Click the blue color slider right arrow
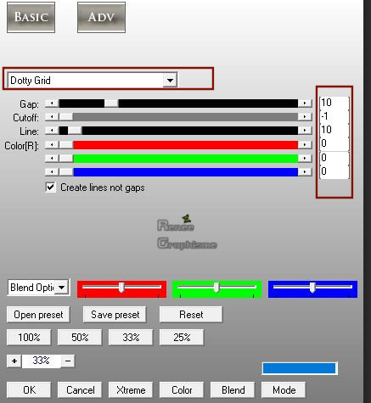 pyautogui.click(x=305, y=172)
